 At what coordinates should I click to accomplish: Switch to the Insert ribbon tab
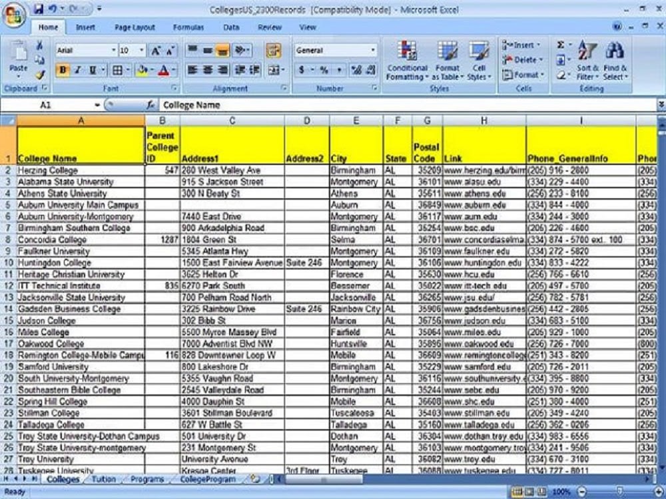[x=85, y=27]
